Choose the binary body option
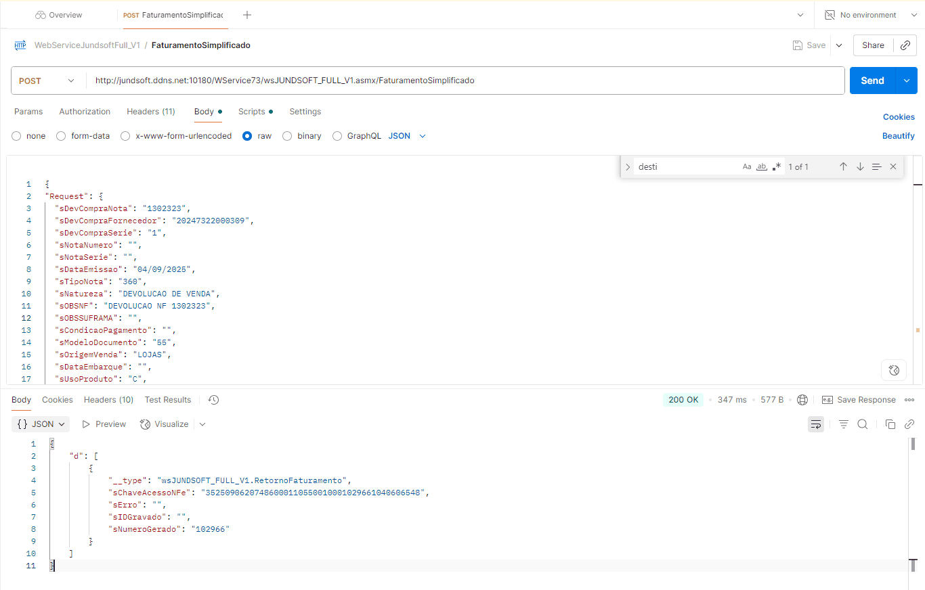The image size is (925, 590). click(x=287, y=136)
